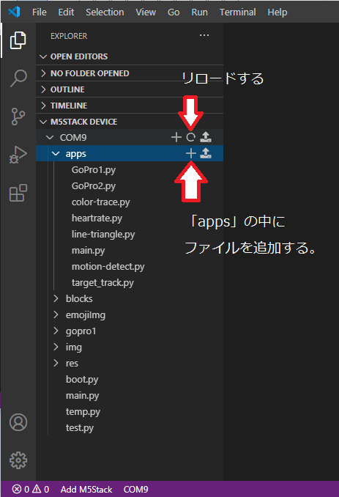Click the upload icon on COM9 row
Image resolution: width=339 pixels, height=497 pixels.
coord(206,137)
